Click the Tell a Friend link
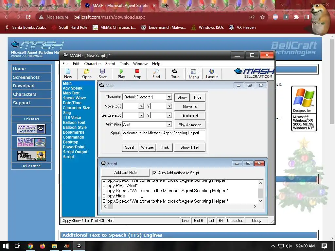Screen dimensions: 335x251 tap(31, 166)
